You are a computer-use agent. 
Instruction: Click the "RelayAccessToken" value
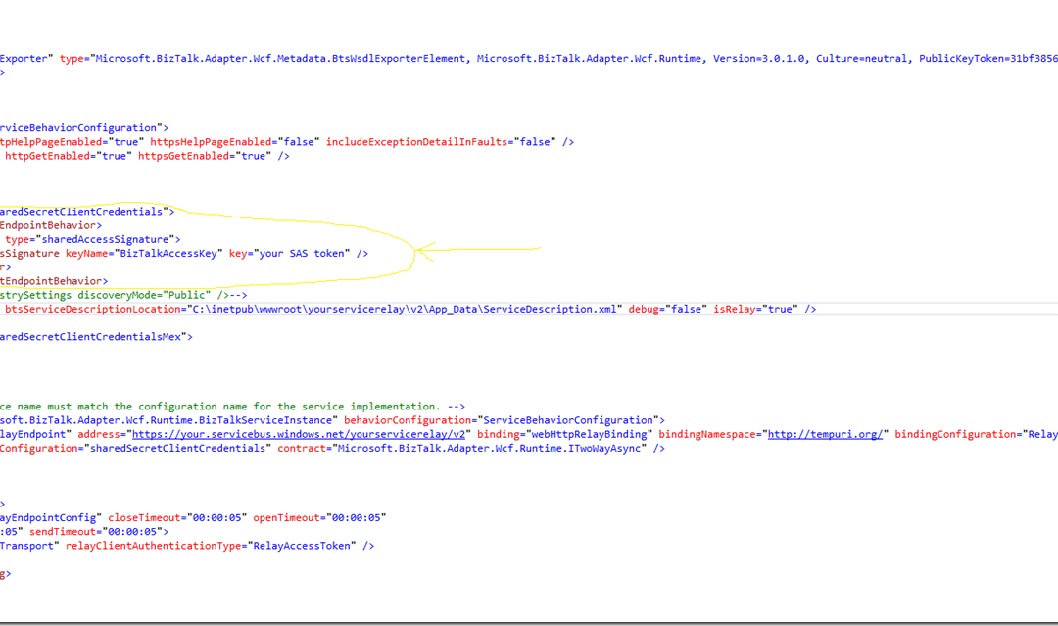point(302,546)
